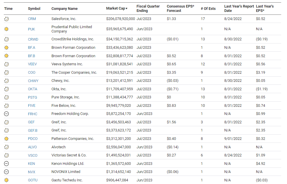287x184 pixels.
Task: Select the company name Salesforce, Inc.
Action: pyautogui.click(x=64, y=19)
